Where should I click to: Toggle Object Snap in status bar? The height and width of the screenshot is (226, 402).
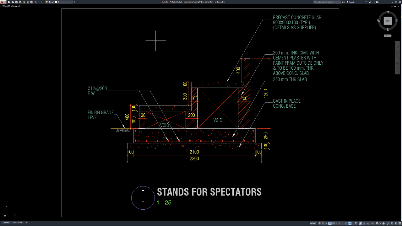pos(350,223)
